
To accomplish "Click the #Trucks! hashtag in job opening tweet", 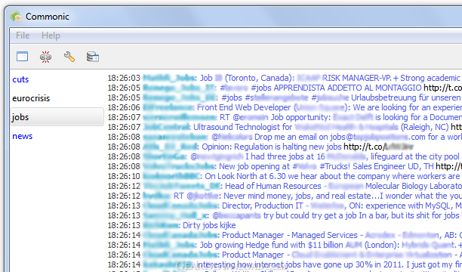I will [334, 166].
